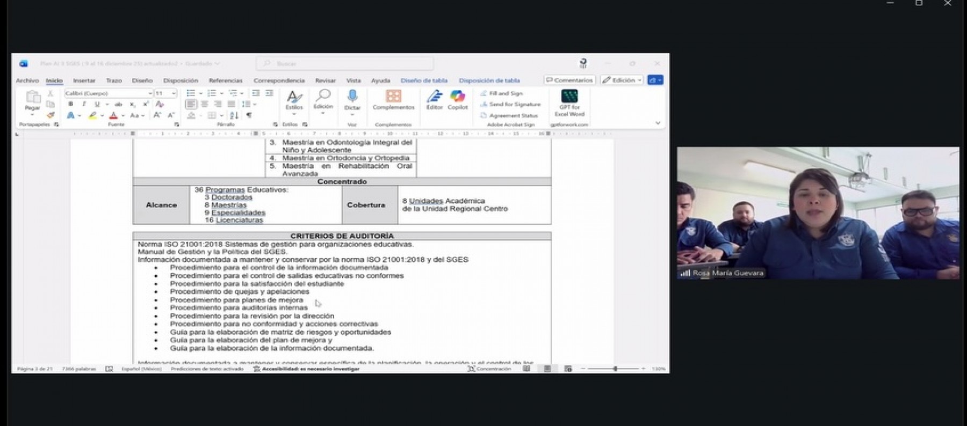Apply superscript formatting

coord(146,104)
